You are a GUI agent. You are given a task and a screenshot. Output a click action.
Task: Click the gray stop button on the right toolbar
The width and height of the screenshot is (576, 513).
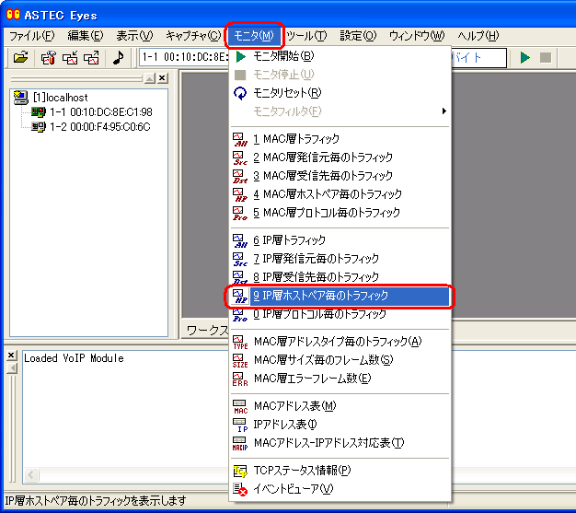[x=546, y=58]
